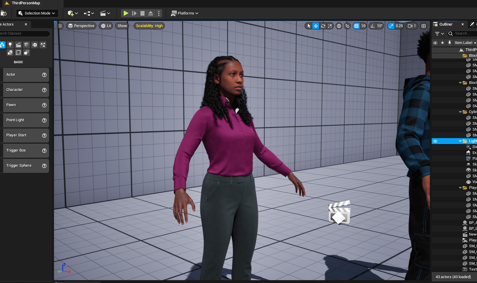Image resolution: width=477 pixels, height=283 pixels.
Task: Select the Move tool in viewport toolbar
Action: tap(315, 26)
